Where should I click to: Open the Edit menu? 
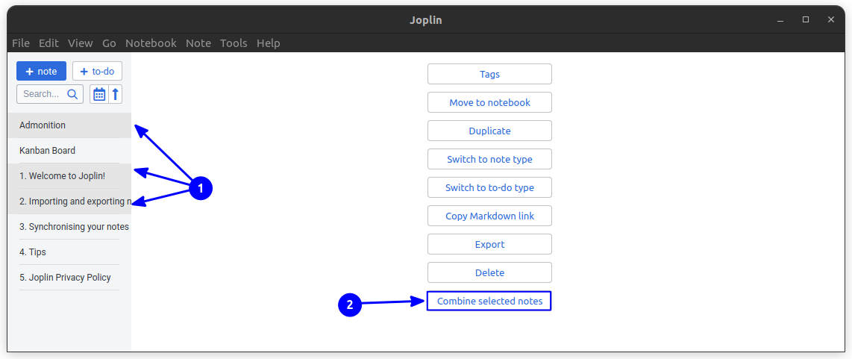[x=49, y=43]
